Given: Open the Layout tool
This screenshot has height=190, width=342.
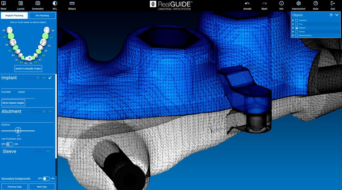Looking at the screenshot, I should pos(21,4).
